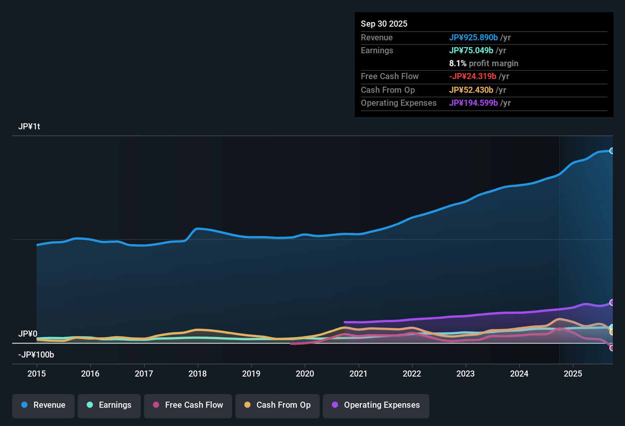The height and width of the screenshot is (426, 625).
Task: Click the Cash From Op legend button
Action: (277, 406)
